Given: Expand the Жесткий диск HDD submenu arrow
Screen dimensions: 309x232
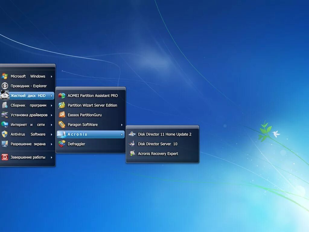Looking at the screenshot, I should tap(51, 96).
